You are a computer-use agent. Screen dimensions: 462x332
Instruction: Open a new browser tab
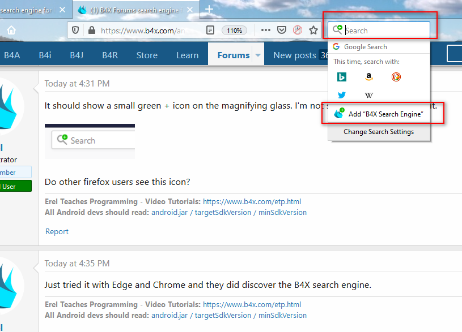[209, 9]
